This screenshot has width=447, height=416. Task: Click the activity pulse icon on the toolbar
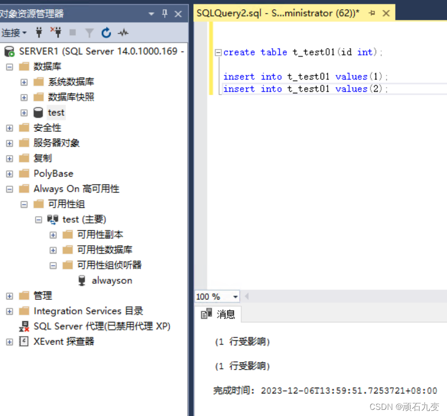pos(122,33)
